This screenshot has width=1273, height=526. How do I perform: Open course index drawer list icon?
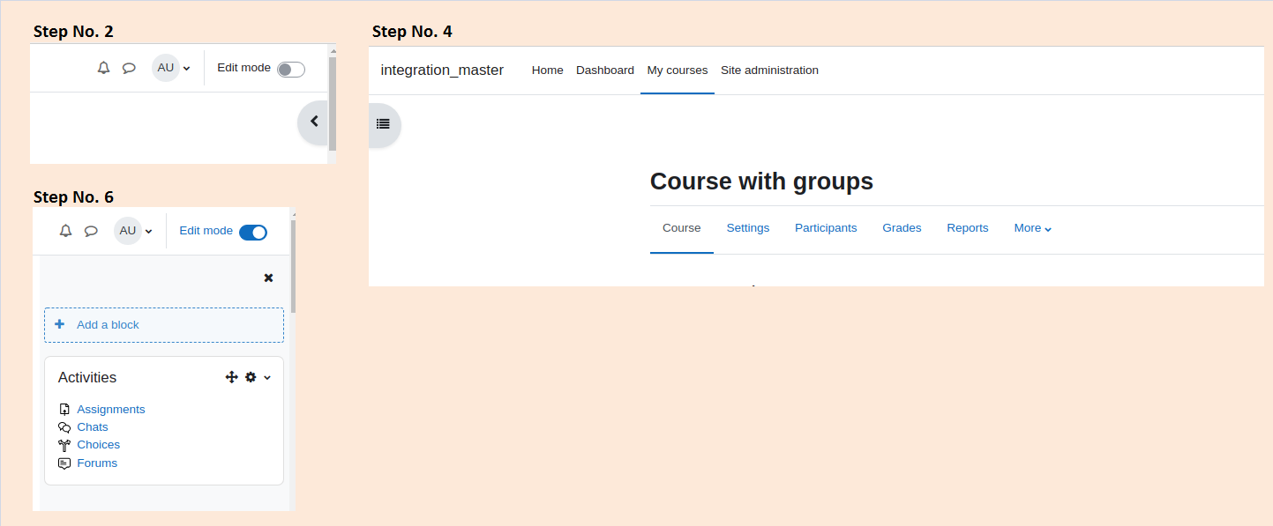coord(383,124)
